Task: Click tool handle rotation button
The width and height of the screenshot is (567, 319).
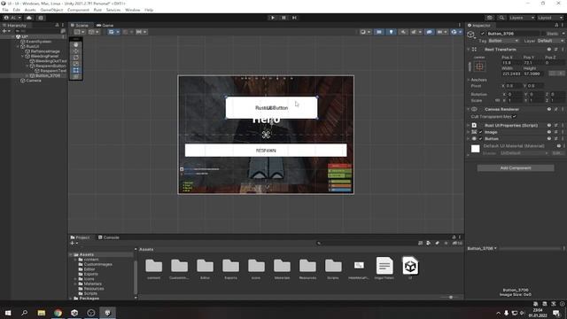Action: click(93, 32)
